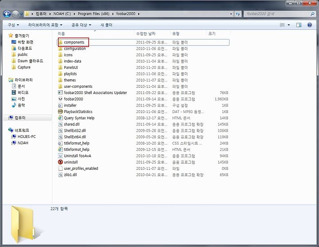Select the ShellExt32.dll file icon

point(60,130)
